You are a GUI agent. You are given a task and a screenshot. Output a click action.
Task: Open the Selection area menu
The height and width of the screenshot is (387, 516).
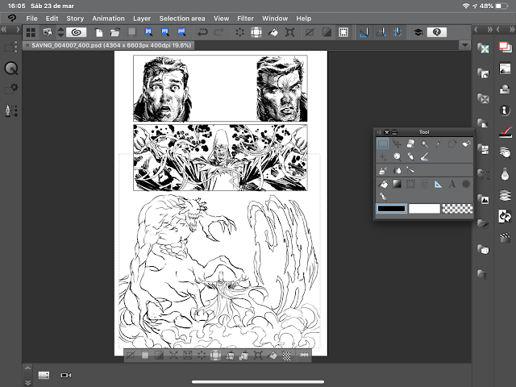tap(182, 19)
